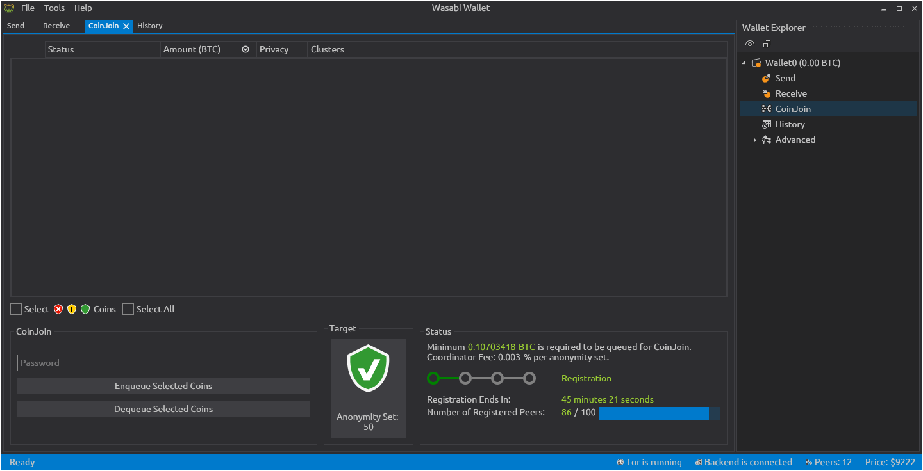
Task: Click the 86 / 100 peers count
Action: [579, 412]
